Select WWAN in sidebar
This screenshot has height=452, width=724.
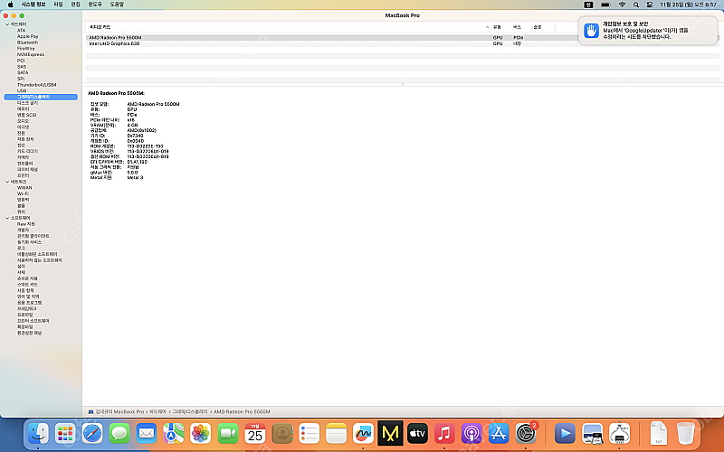[24, 188]
